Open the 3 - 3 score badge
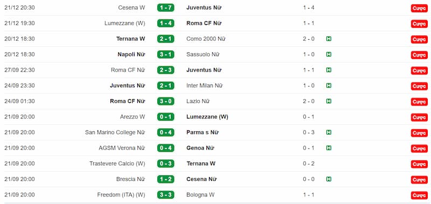 coord(166,195)
